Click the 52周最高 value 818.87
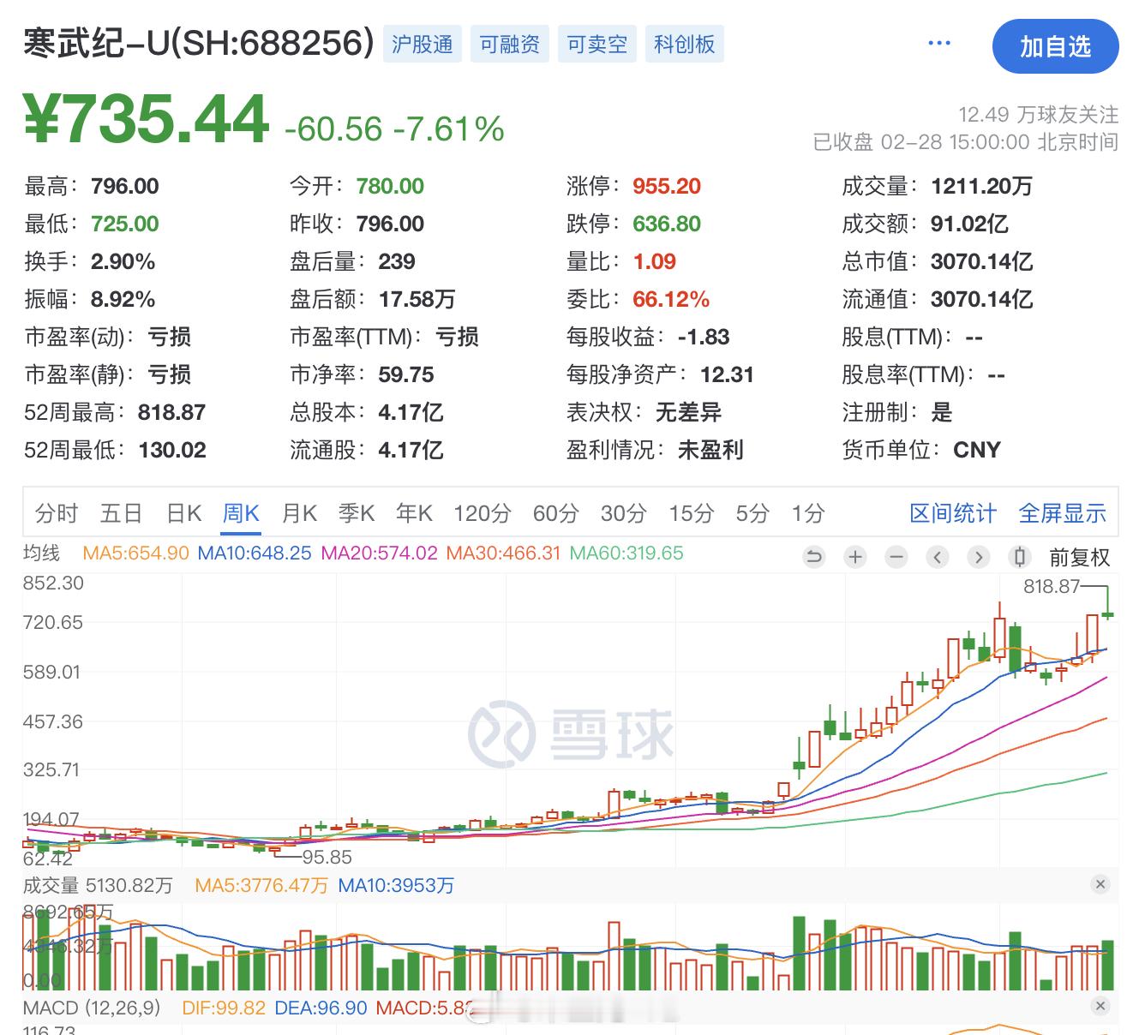This screenshot has height=1035, width=1145. coord(171,412)
